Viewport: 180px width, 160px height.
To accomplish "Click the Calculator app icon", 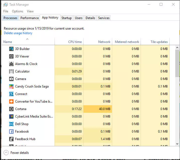I will 11,71.
